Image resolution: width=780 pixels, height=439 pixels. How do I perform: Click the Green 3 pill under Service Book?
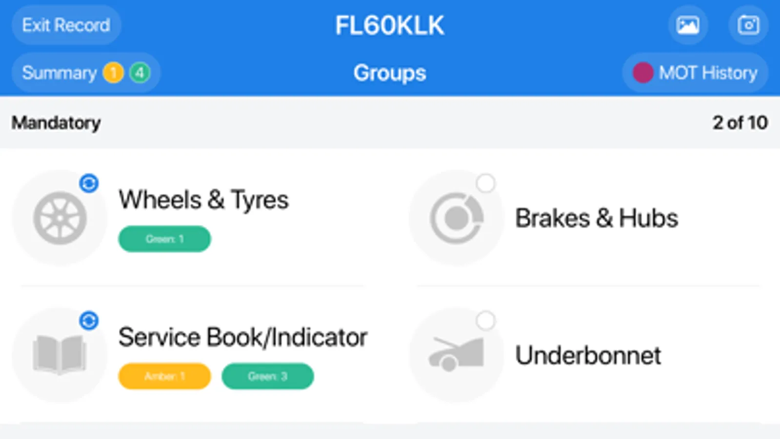point(267,376)
